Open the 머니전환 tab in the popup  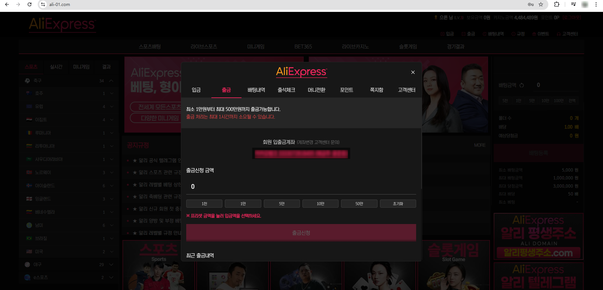point(317,90)
